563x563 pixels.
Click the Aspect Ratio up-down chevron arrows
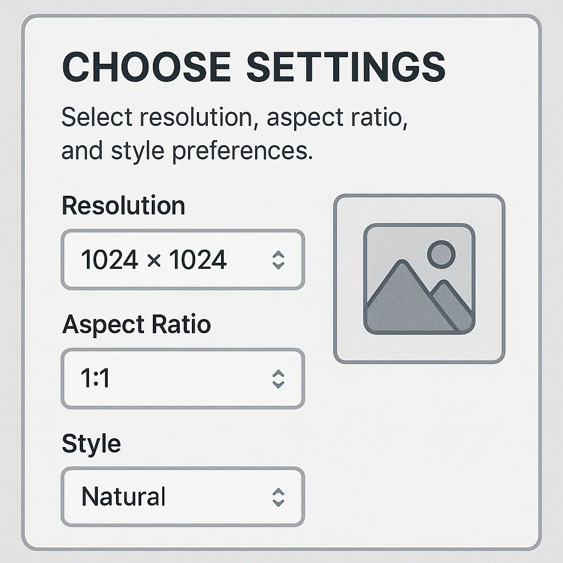tap(278, 378)
